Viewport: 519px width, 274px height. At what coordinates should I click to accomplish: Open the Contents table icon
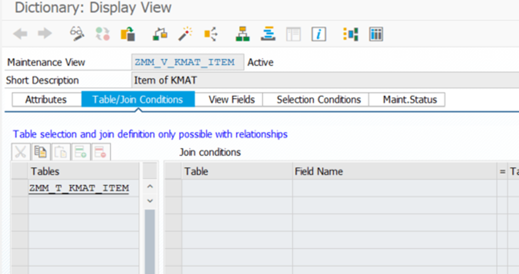pos(376,34)
